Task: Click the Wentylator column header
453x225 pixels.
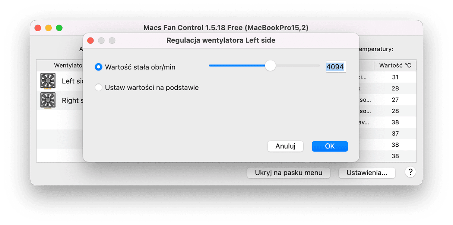Action: pyautogui.click(x=68, y=65)
